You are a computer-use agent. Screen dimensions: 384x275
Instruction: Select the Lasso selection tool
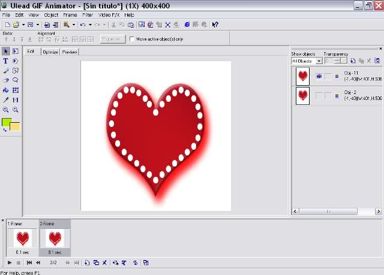tap(16, 80)
